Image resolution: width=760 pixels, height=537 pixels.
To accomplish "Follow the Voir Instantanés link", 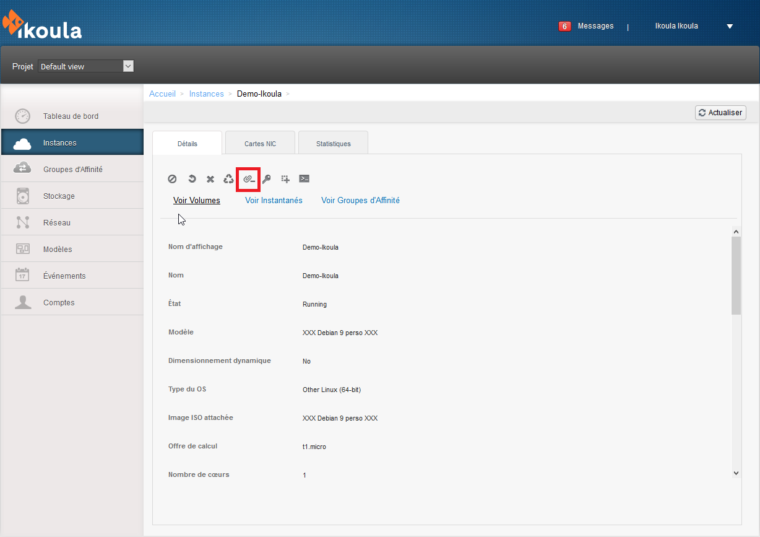I will 274,200.
